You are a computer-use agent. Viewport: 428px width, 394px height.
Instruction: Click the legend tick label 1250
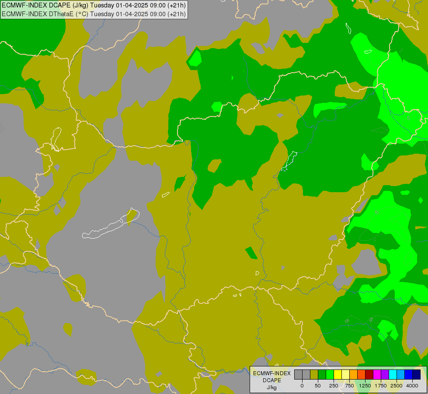[x=365, y=386]
